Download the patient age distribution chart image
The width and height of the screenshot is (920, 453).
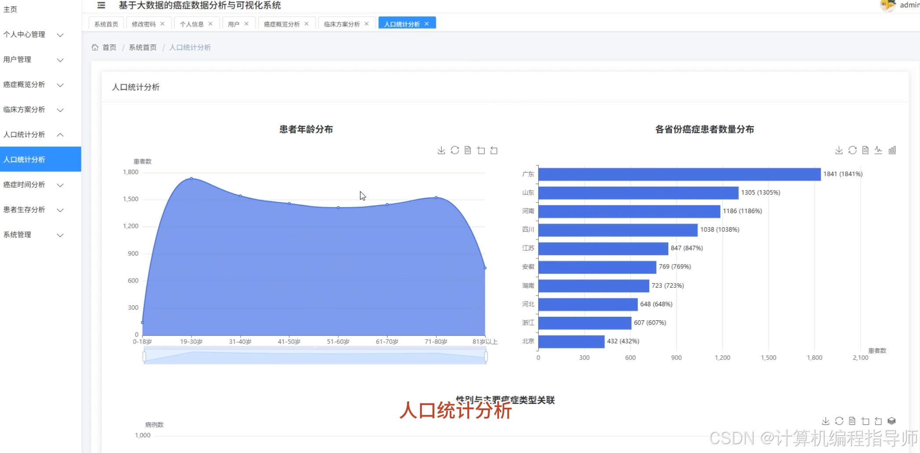pos(441,150)
